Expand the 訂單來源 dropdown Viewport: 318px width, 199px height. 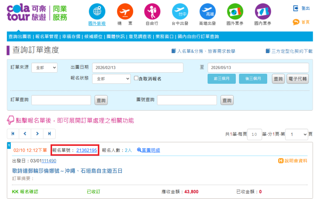[x=44, y=68]
